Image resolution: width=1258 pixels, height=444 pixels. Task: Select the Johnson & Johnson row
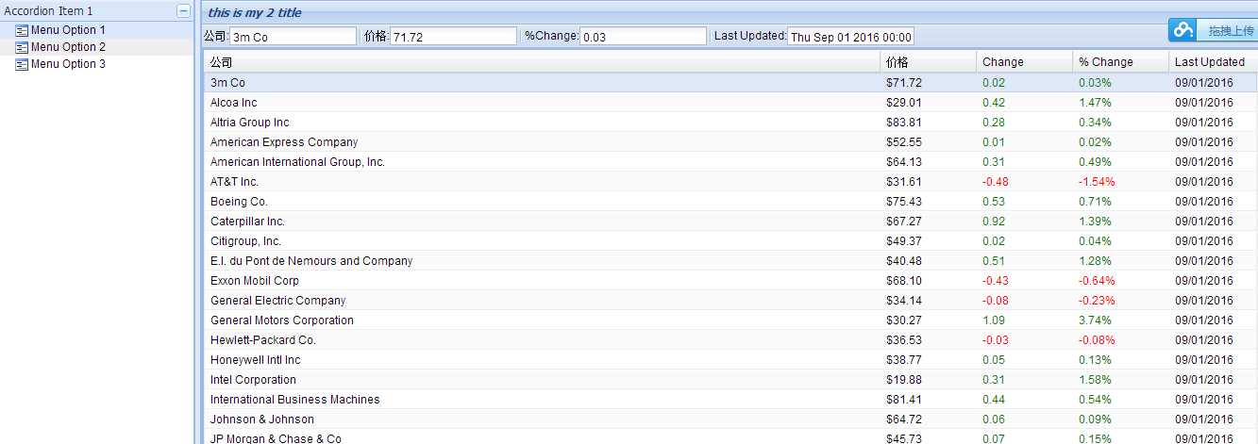730,419
